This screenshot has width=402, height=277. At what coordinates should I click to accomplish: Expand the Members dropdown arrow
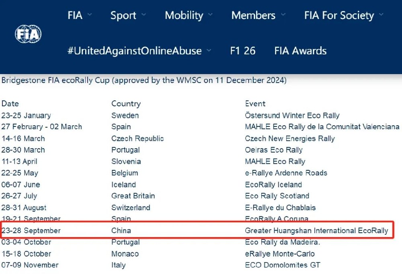point(283,15)
